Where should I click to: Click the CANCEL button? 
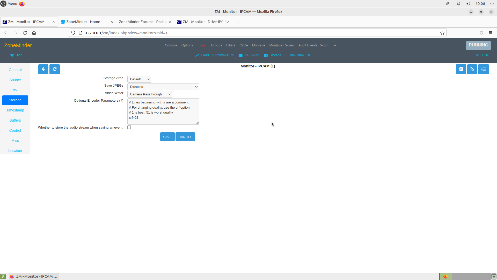(185, 137)
